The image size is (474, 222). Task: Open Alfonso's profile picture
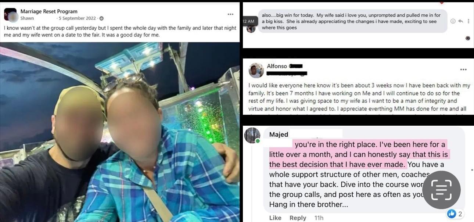tap(256, 70)
